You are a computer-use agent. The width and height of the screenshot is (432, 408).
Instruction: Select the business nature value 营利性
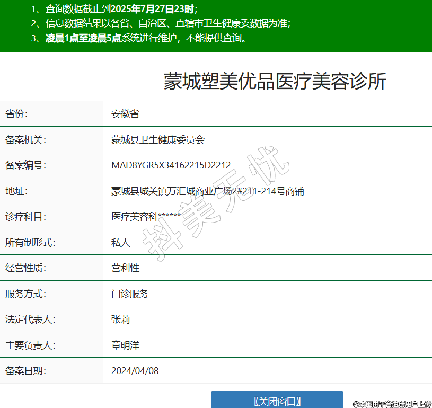pyautogui.click(x=125, y=268)
